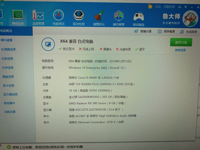
Task: Select 硬盘信息 sidebar item
Action: tap(8, 77)
